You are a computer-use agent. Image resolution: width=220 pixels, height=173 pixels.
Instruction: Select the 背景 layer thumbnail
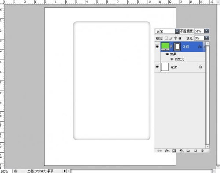click(x=165, y=67)
